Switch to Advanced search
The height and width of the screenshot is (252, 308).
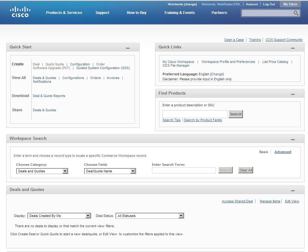click(x=283, y=152)
